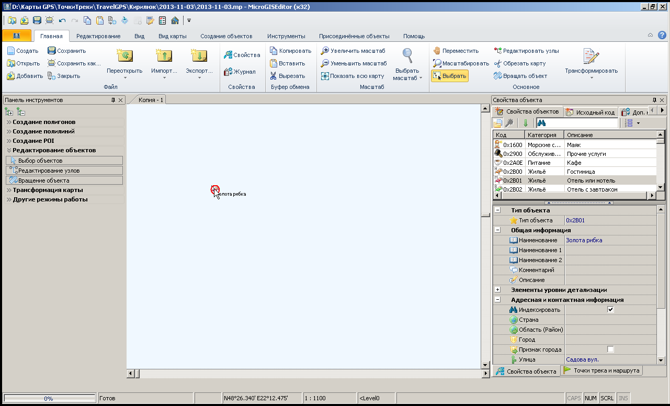Expand the Создание полигонов section
Viewport: 670px width, 406px height.
pyautogui.click(x=44, y=122)
